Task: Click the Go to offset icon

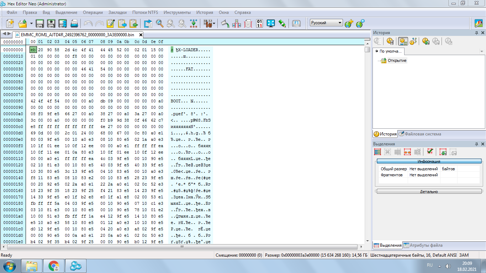Action: pyautogui.click(x=148, y=23)
